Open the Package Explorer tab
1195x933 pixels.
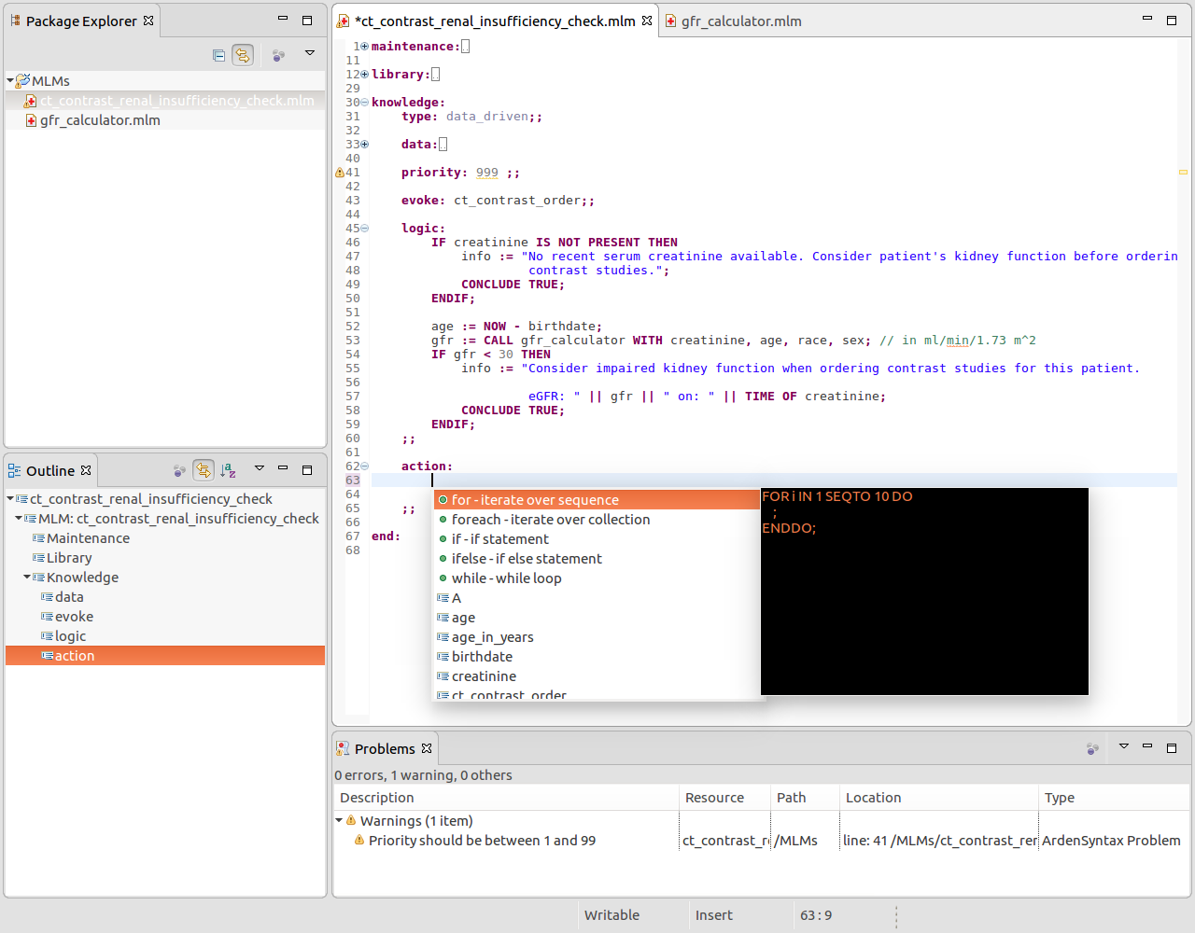pyautogui.click(x=81, y=21)
